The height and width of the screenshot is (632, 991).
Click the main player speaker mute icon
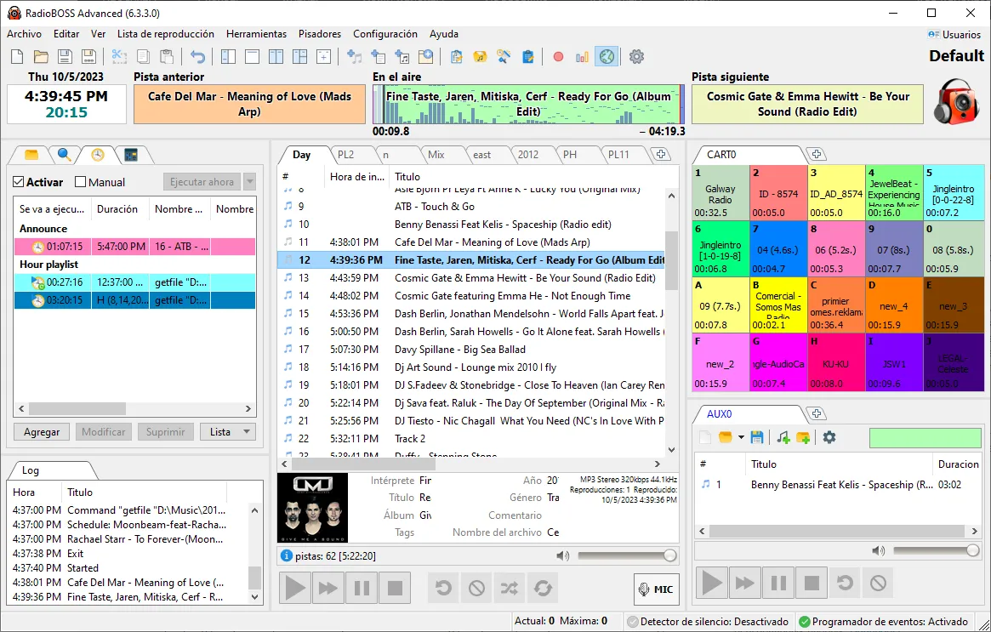[x=562, y=555]
